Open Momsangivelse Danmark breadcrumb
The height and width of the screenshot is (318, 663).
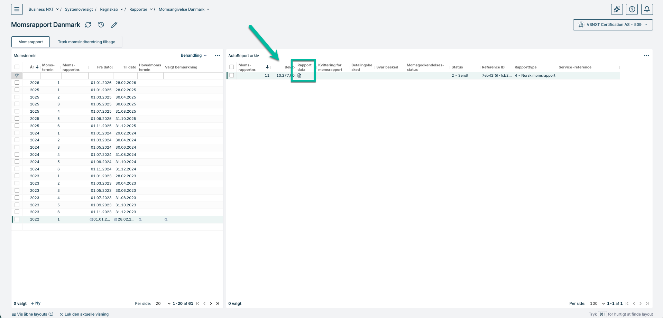coord(182,9)
